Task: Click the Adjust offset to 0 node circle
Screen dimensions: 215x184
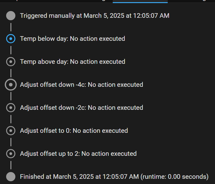Action: (x=11, y=131)
